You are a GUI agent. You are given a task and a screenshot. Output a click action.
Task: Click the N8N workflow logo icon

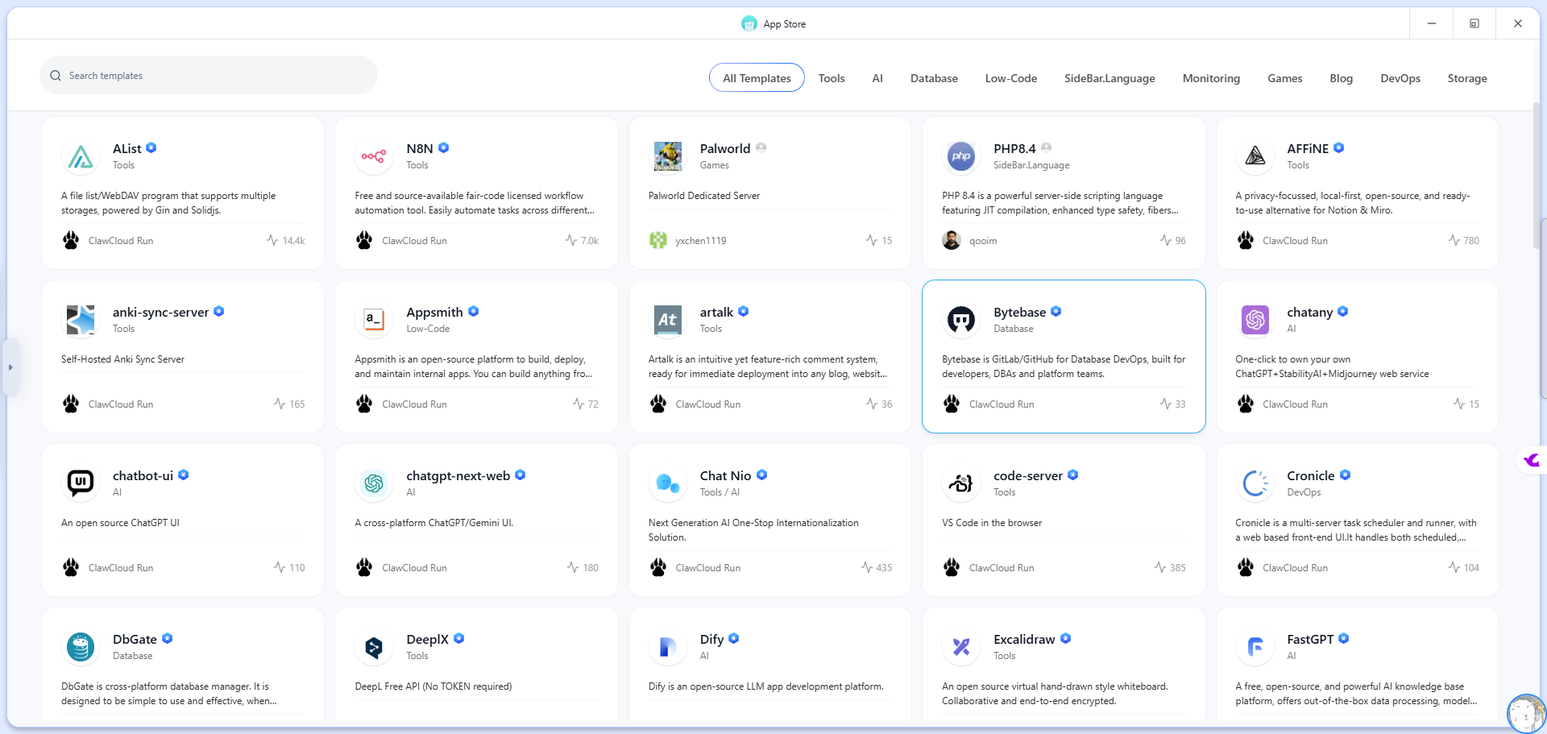[373, 156]
